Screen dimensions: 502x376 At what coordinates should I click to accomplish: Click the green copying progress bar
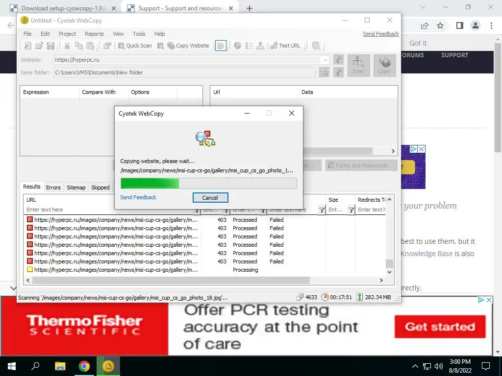[209, 184]
